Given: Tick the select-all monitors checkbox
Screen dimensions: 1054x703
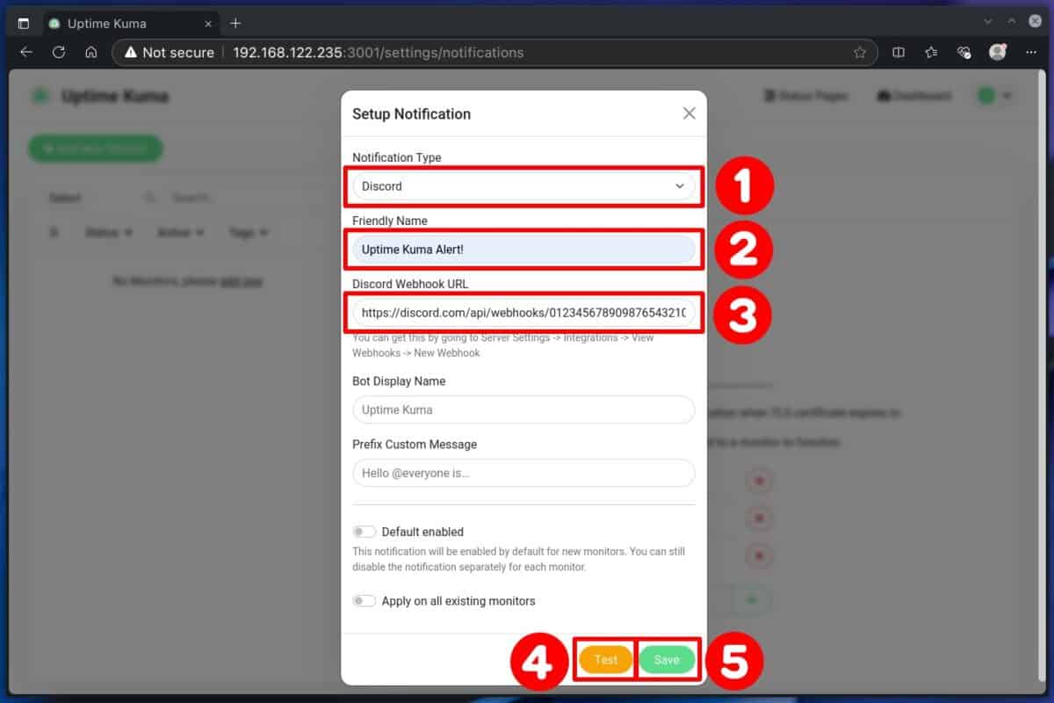Looking at the screenshot, I should (54, 232).
